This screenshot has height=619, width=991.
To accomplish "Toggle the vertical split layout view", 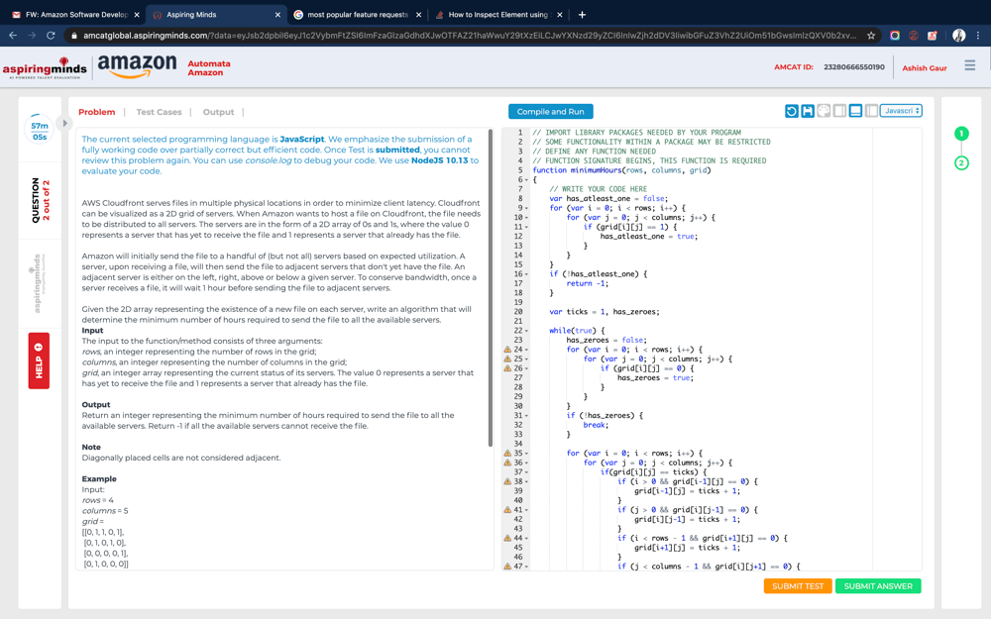I will pos(839,110).
